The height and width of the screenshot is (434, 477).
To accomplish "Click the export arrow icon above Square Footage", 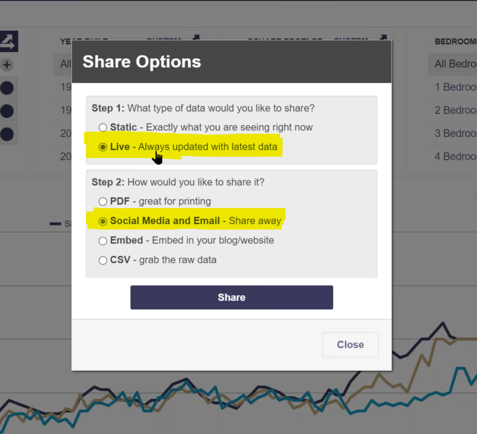I will [x=382, y=37].
